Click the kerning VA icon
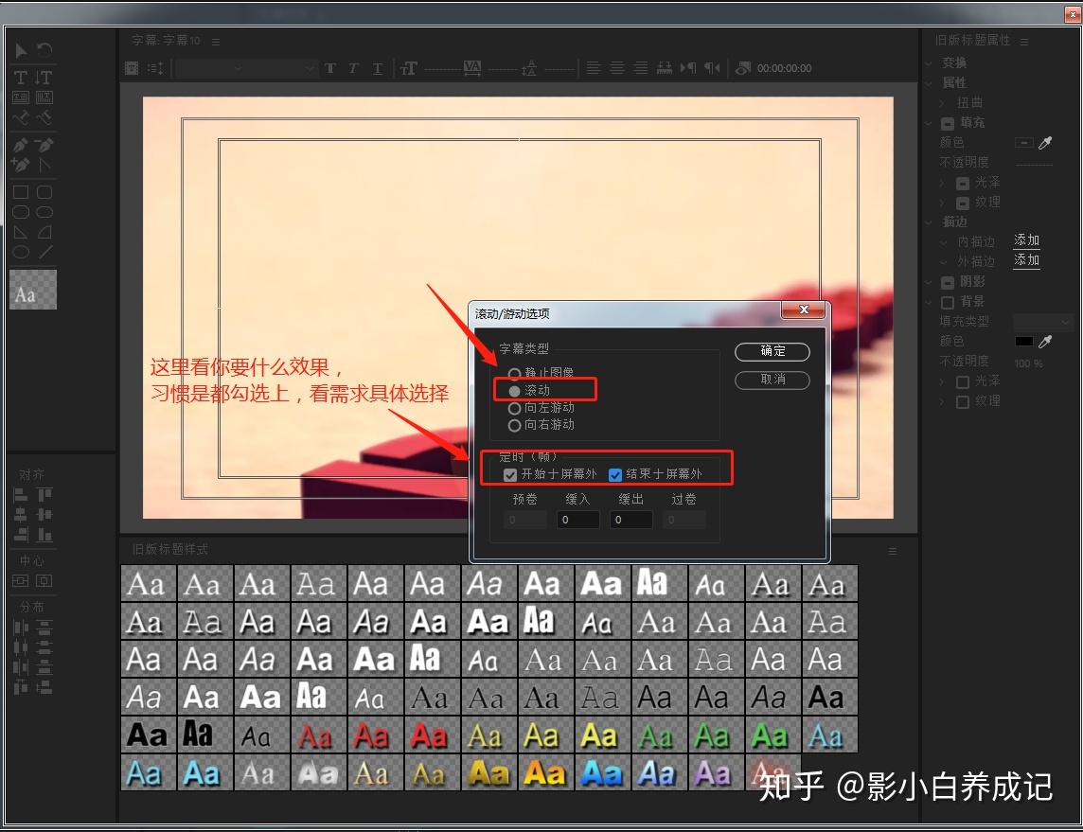The height and width of the screenshot is (832, 1083). click(472, 67)
